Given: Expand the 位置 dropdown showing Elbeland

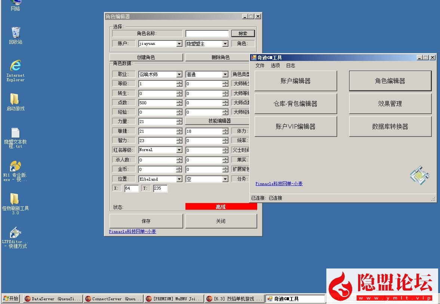Looking at the screenshot, I should (179, 179).
